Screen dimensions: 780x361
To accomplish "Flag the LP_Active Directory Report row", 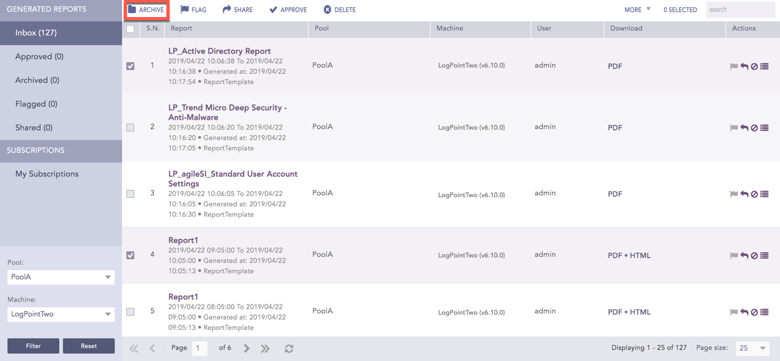I will click(734, 66).
